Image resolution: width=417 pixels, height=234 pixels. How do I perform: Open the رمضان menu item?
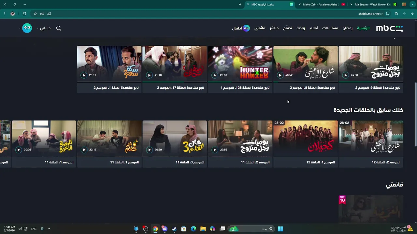(x=347, y=28)
